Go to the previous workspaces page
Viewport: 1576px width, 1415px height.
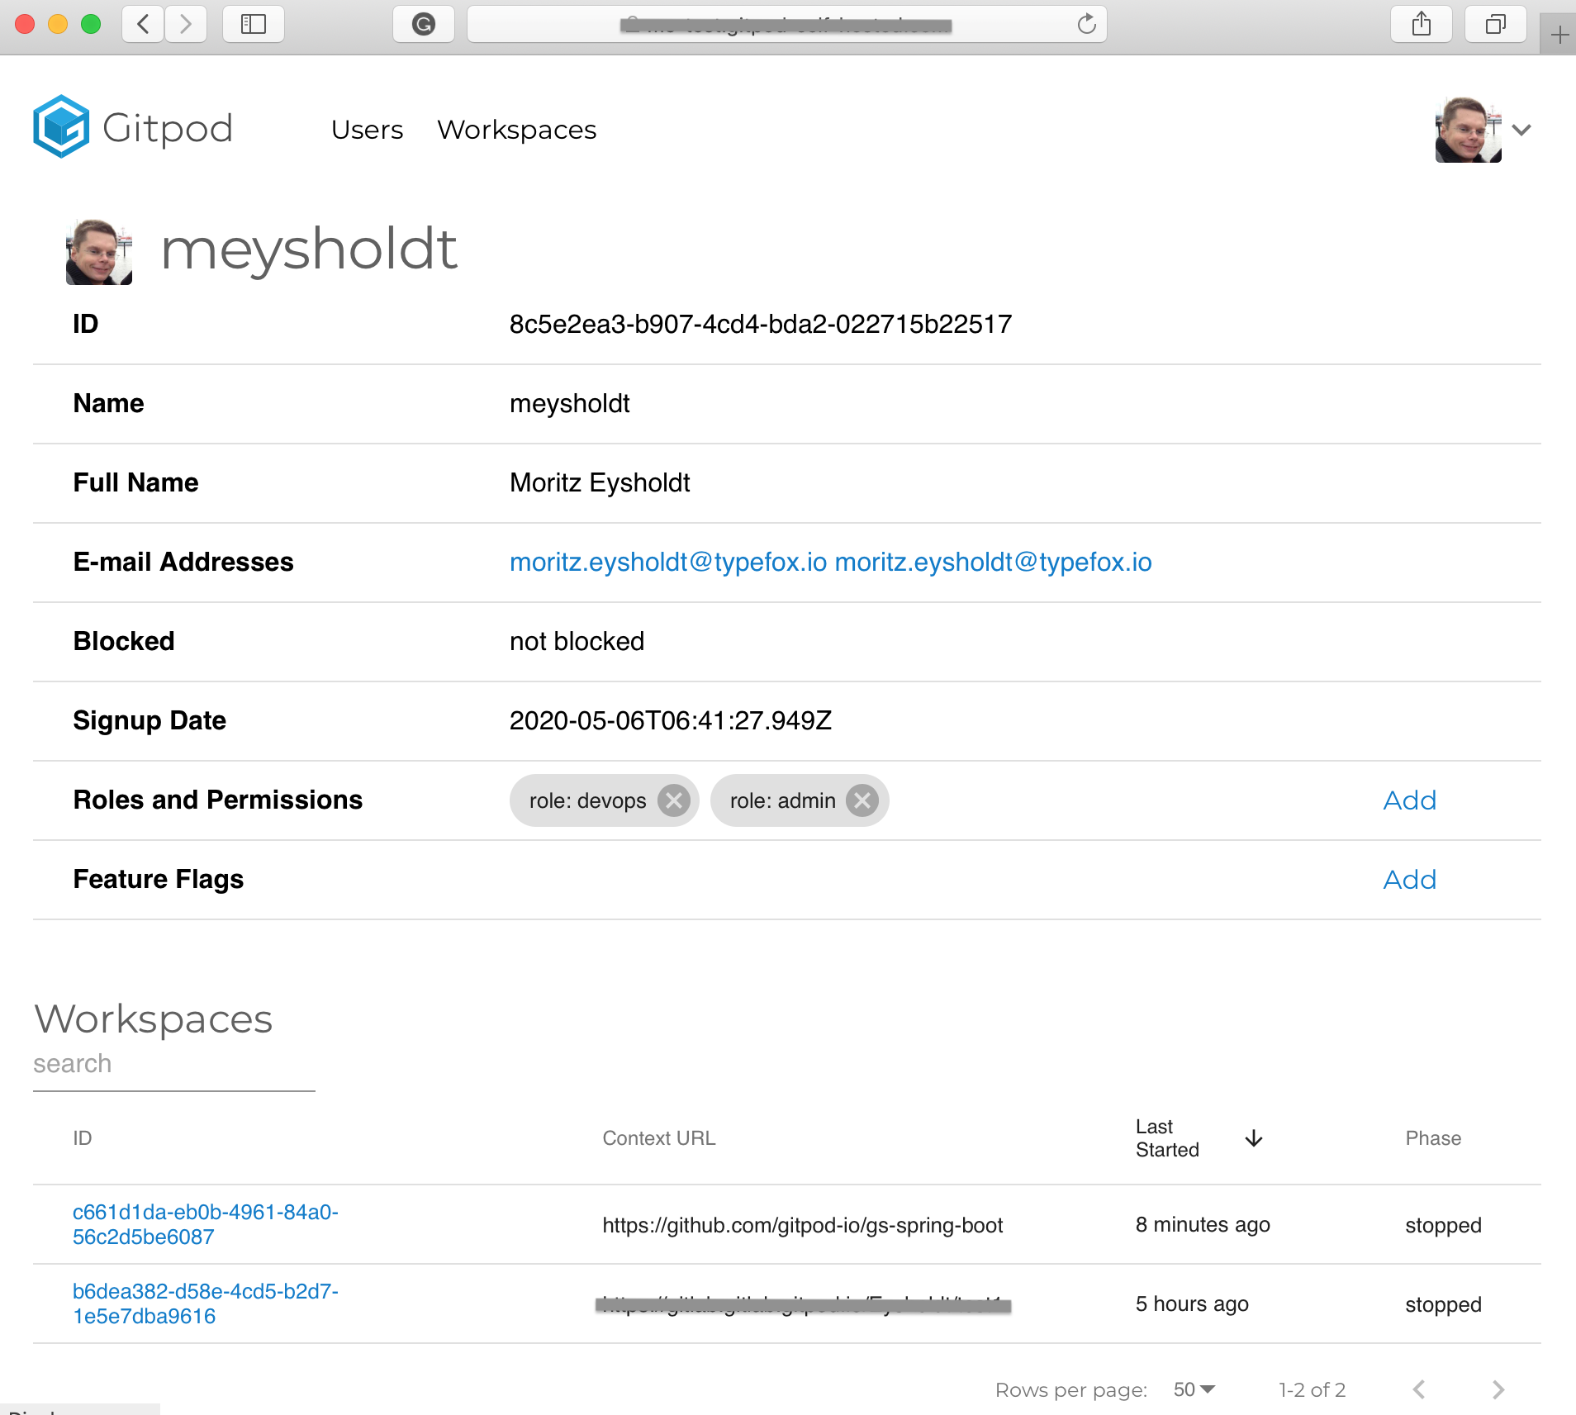1419,1389
